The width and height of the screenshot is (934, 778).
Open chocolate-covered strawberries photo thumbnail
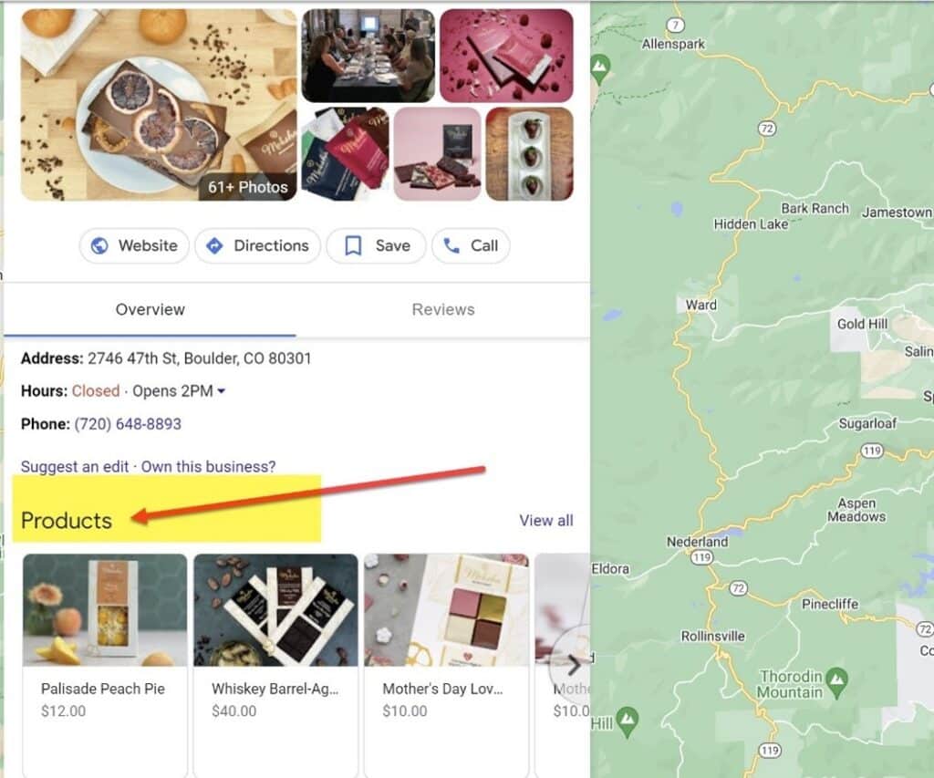point(530,154)
